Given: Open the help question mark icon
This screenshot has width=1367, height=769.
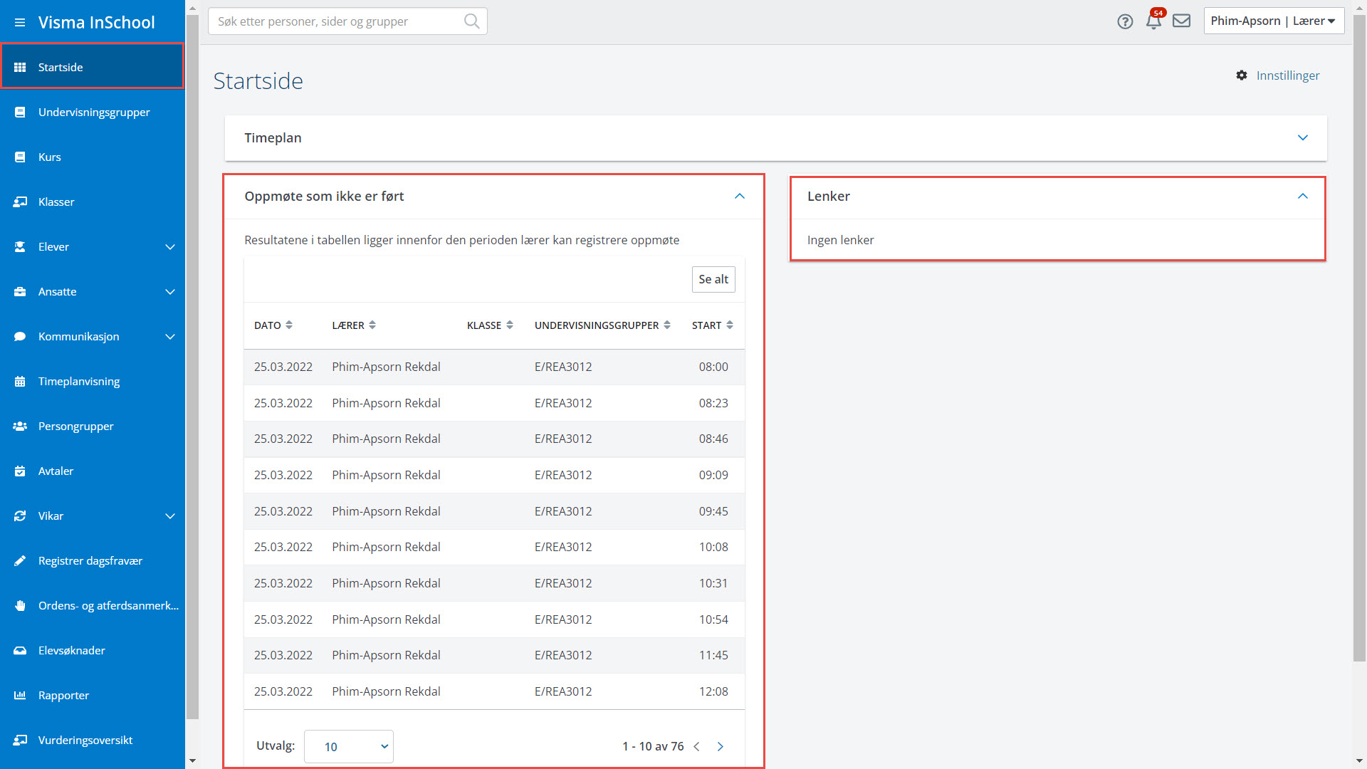Looking at the screenshot, I should (1125, 21).
